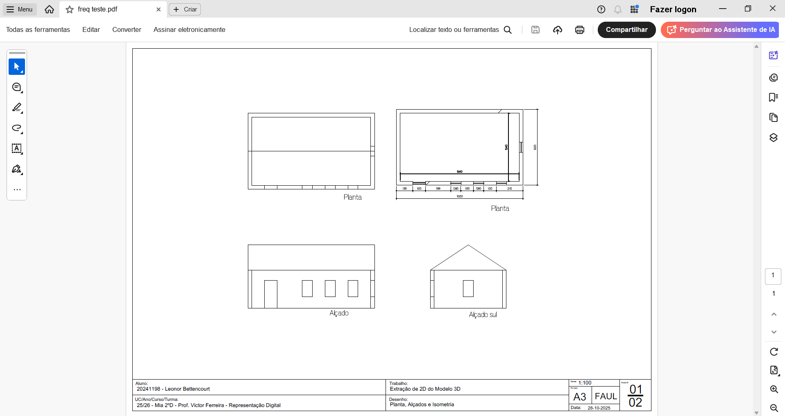This screenshot has width=785, height=416.
Task: Upload file to cloud storage
Action: [x=557, y=30]
